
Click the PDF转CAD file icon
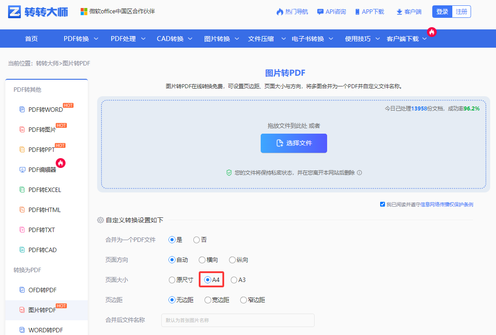(x=22, y=249)
